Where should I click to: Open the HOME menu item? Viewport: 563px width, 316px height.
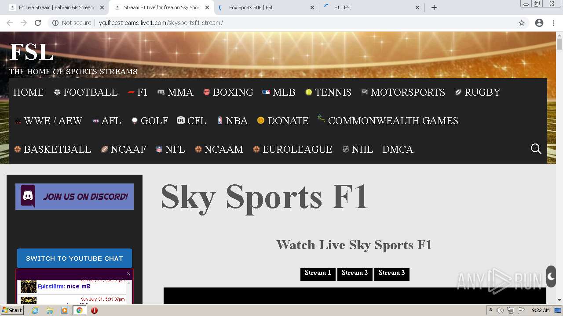point(29,92)
